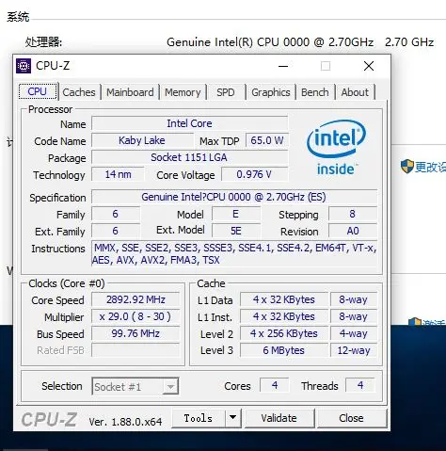
Task: Click the Level 3 value 6 MBytes
Action: coord(284,350)
